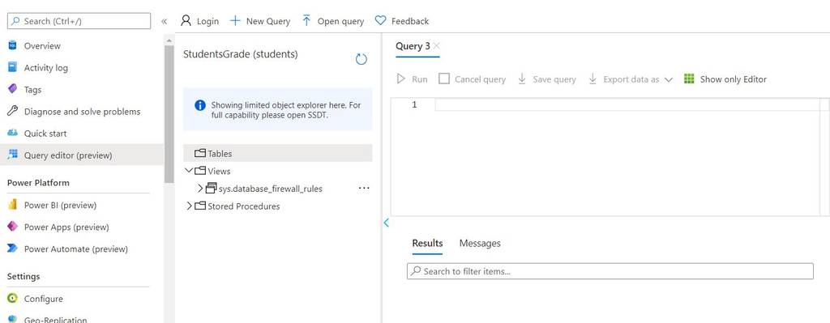Viewport: 830px width, 323px height.
Task: Select the Query 3 tab
Action: pyautogui.click(x=413, y=46)
